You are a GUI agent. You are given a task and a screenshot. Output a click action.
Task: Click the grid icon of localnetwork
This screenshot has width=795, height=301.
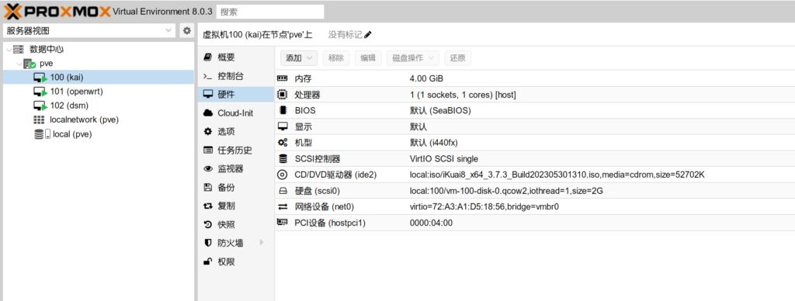(39, 120)
